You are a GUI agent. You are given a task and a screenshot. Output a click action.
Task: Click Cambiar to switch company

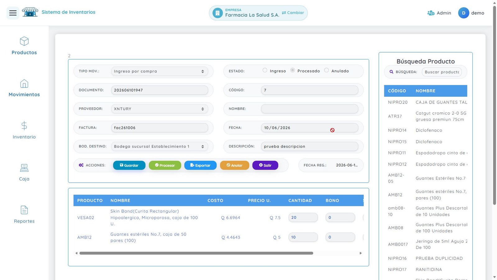click(x=293, y=13)
